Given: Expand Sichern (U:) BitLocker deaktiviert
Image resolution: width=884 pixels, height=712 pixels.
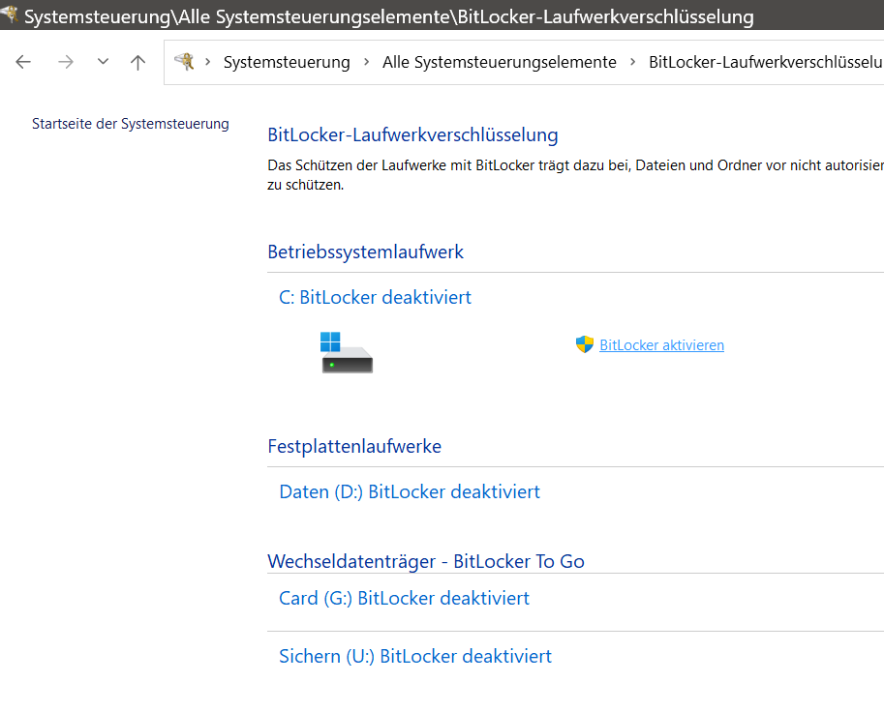Looking at the screenshot, I should click(x=415, y=656).
